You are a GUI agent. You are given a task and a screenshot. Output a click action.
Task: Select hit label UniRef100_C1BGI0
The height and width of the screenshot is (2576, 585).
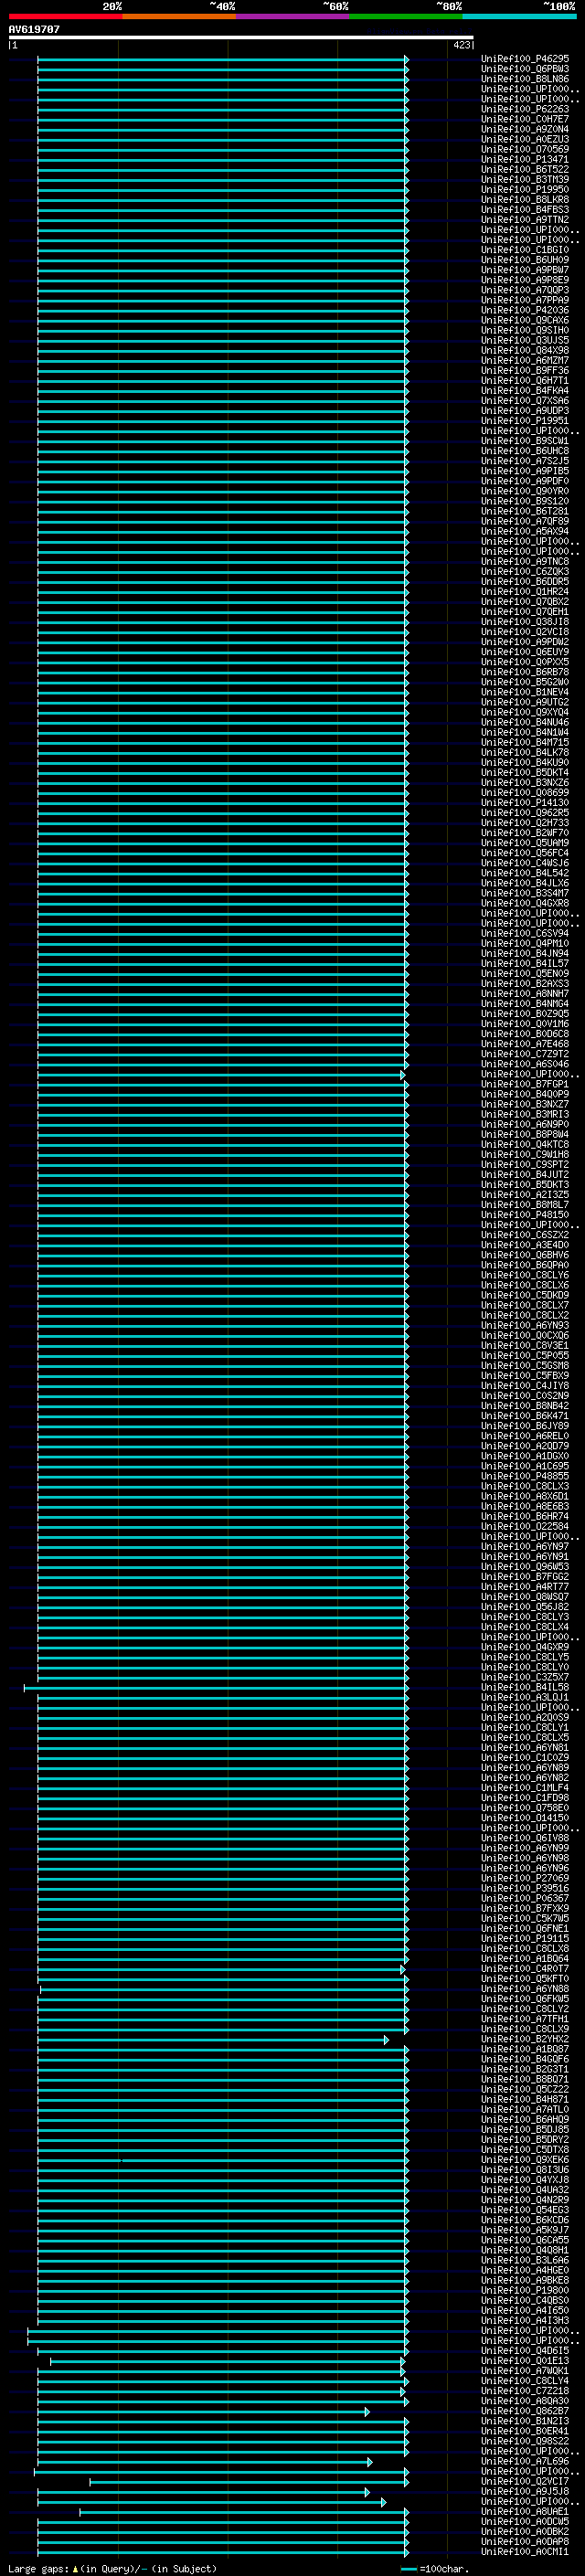[x=525, y=250]
